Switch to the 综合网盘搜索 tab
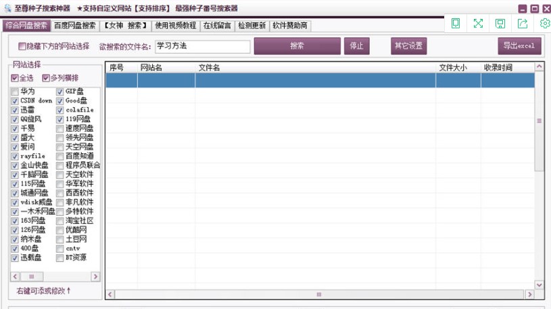The width and height of the screenshot is (551, 309). click(x=26, y=26)
